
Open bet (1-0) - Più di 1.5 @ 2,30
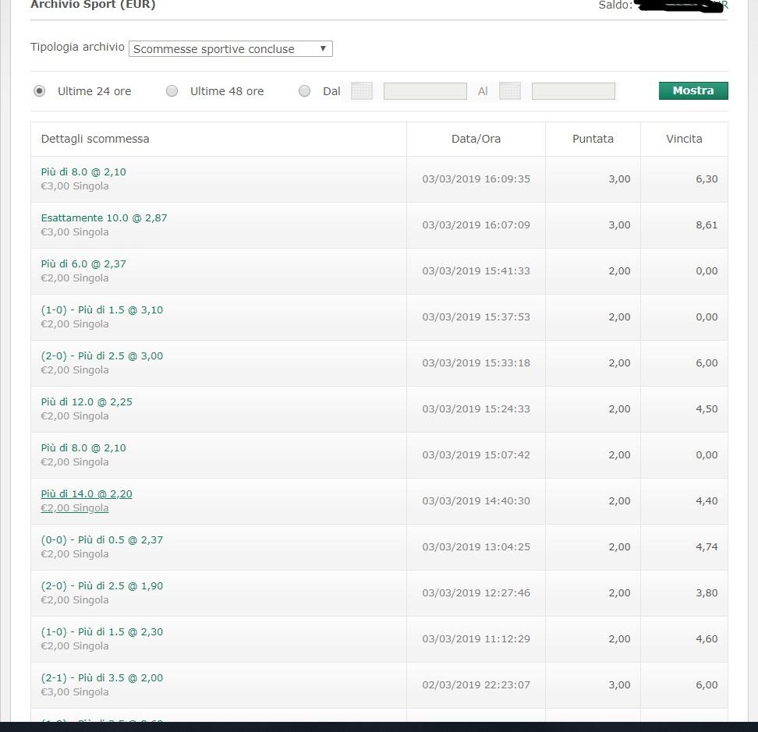(102, 632)
